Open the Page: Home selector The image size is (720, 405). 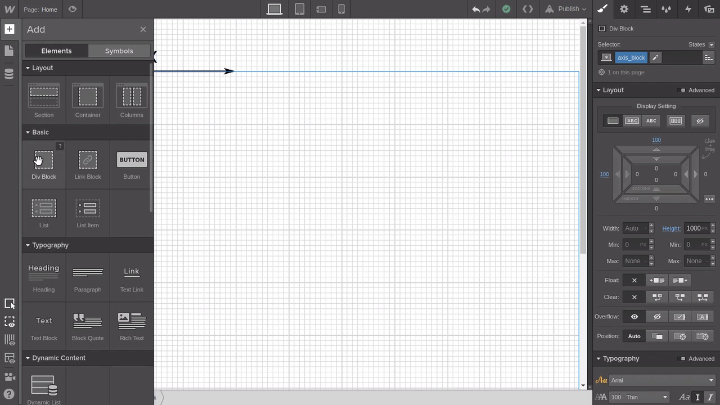[x=40, y=9]
